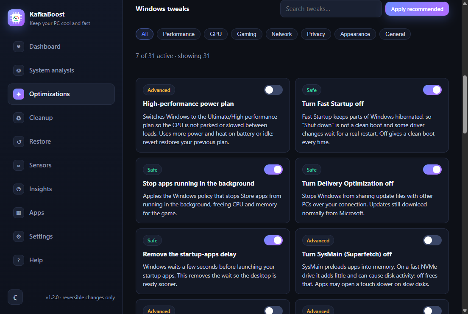This screenshot has height=314, width=468.
Task: Click Remove the startup-apps delay title
Action: tap(189, 254)
